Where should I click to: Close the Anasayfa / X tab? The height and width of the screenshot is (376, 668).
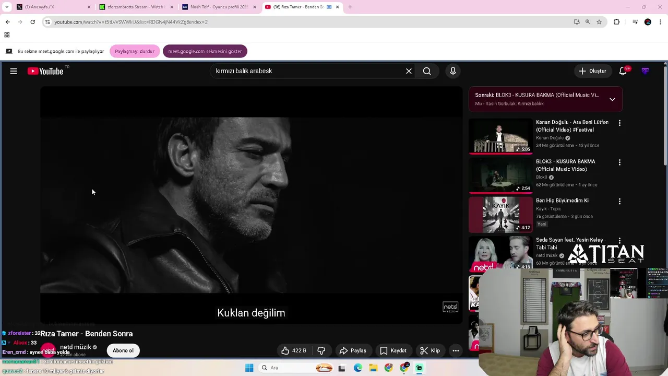(89, 7)
